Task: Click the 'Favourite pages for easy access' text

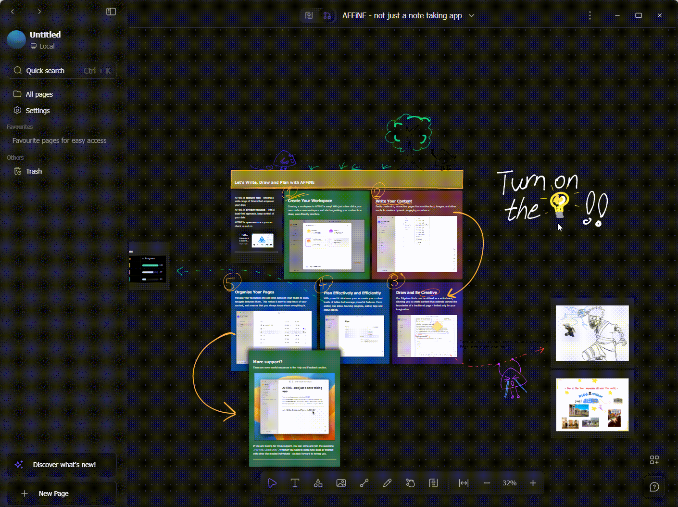Action: click(60, 140)
